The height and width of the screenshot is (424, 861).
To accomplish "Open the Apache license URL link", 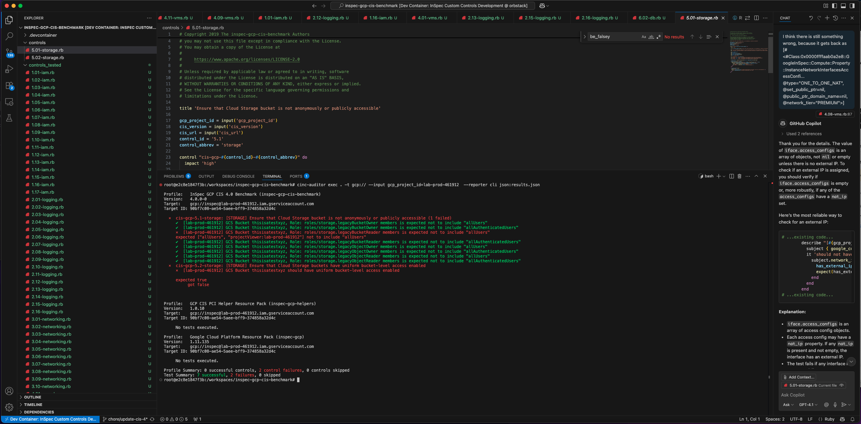I will [x=247, y=59].
